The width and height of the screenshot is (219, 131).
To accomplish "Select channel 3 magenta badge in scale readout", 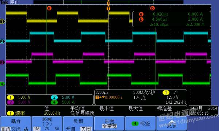I will 11,102.
